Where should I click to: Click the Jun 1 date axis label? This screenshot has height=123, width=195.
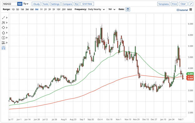(19, 119)
